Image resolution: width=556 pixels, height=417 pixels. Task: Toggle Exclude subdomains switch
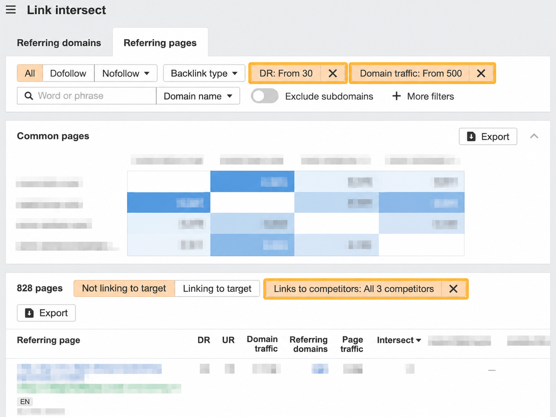[265, 96]
